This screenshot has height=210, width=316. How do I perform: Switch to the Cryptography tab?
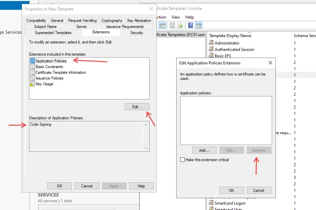tap(112, 21)
